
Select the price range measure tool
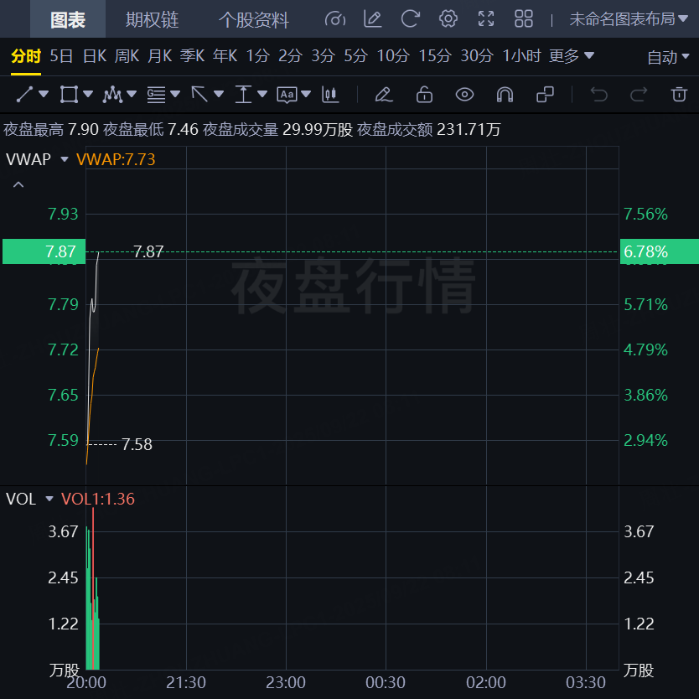click(x=243, y=94)
